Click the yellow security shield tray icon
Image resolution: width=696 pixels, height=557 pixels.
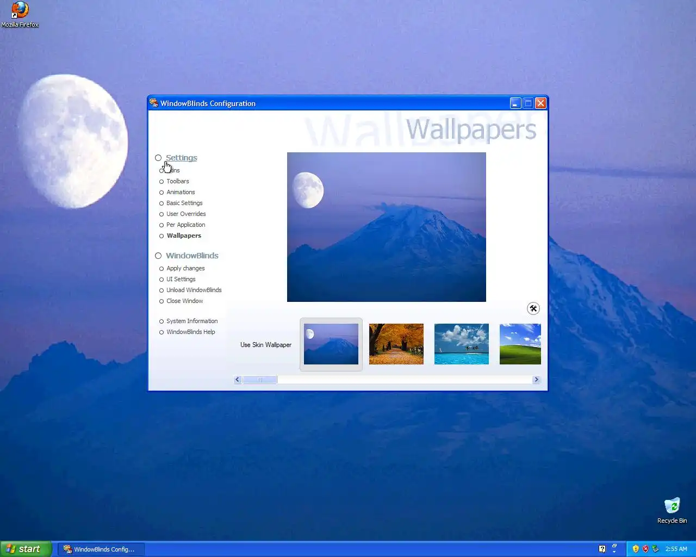click(x=636, y=549)
